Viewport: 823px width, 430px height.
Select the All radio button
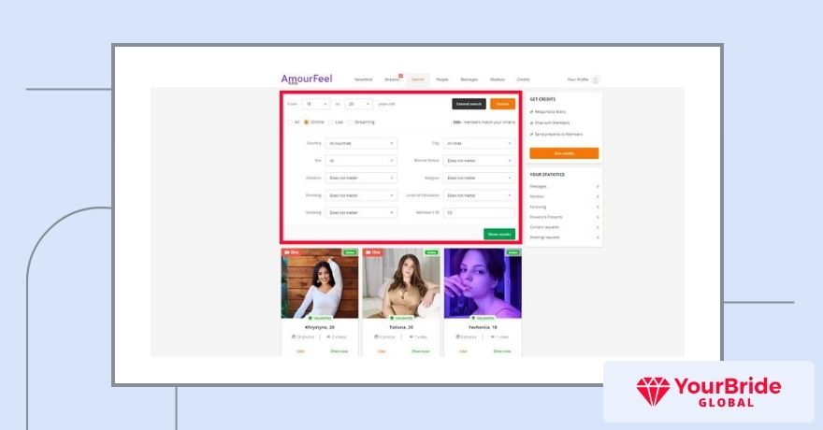290,122
